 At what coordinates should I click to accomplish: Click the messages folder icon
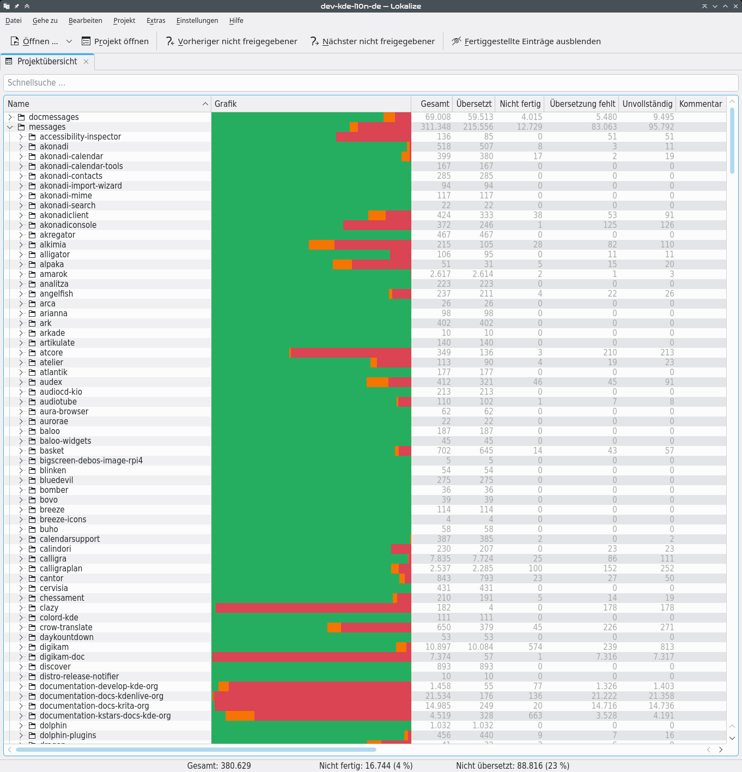(21, 127)
